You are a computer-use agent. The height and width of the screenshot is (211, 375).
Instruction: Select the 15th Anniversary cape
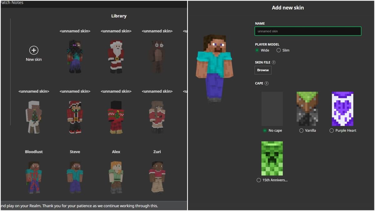point(259,180)
